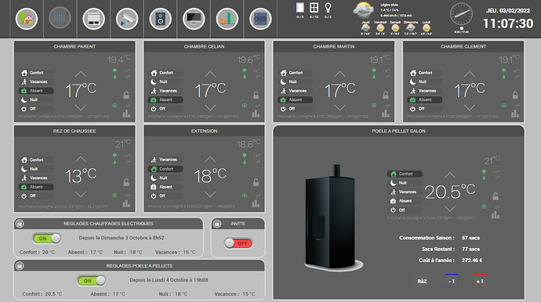
Task: Click the RàZ reset button for pellet sacks
Action: pos(422,282)
